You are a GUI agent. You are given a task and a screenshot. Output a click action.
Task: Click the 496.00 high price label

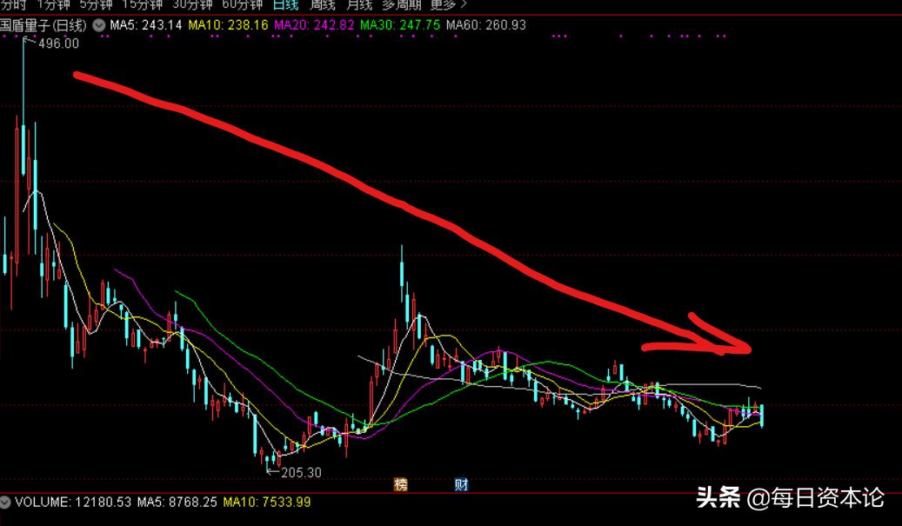[58, 43]
